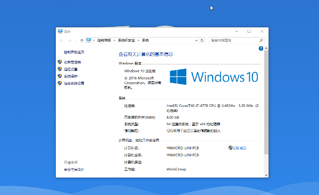Click the scrollbar up arrow
The height and width of the screenshot is (195, 319).
click(266, 48)
